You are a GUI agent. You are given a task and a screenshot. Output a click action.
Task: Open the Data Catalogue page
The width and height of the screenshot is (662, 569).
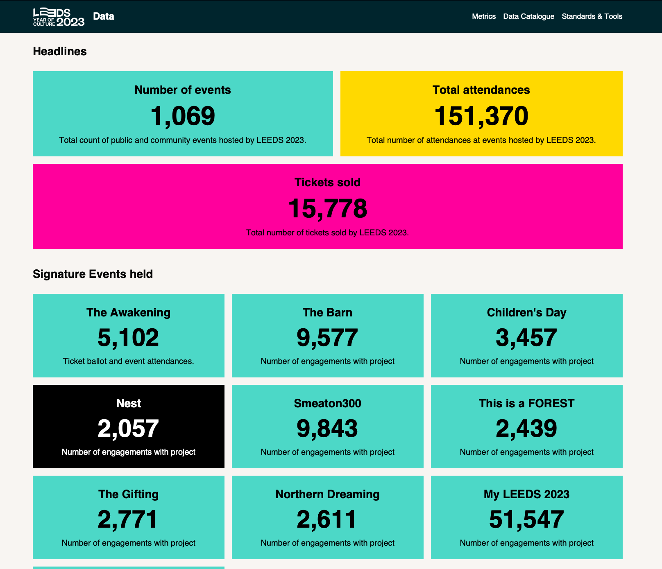528,16
